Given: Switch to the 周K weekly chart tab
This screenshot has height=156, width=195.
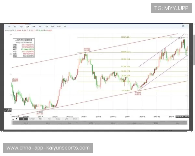Looking at the screenshot, I should [22, 26].
